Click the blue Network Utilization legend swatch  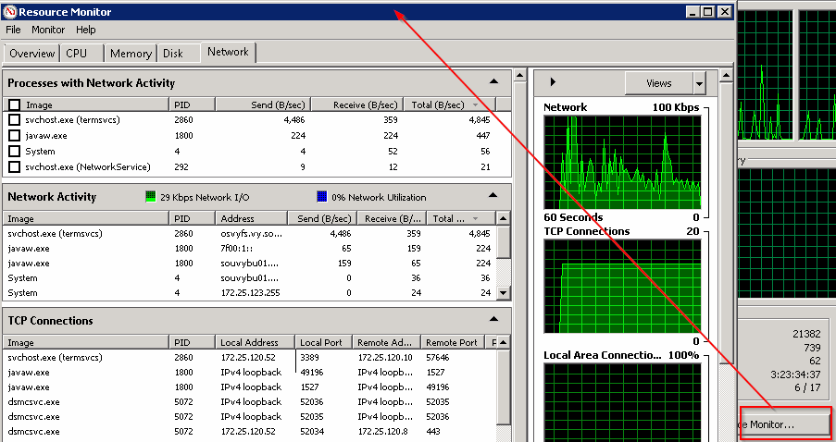322,197
